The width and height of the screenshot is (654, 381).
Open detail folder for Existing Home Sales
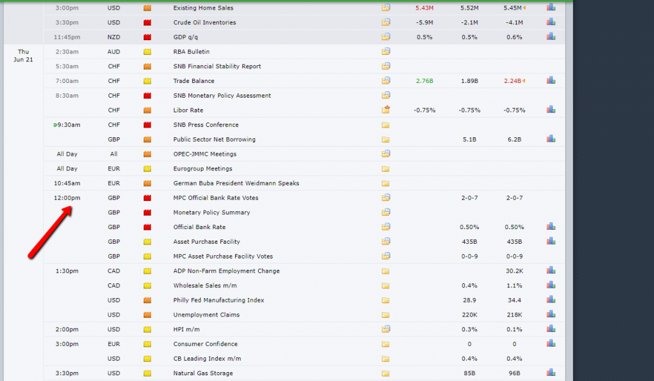pos(386,8)
